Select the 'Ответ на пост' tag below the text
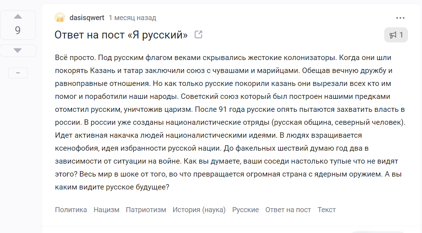Screen dimensions: 422x233 pyautogui.click(x=288, y=210)
